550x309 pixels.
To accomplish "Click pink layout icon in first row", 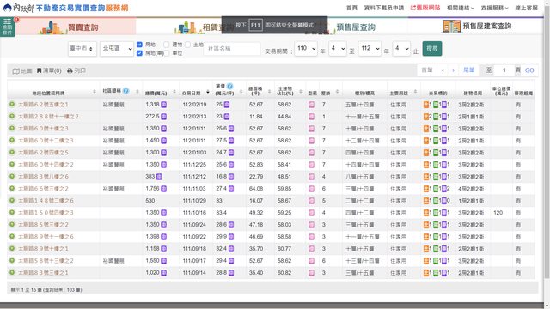I will coord(311,105).
